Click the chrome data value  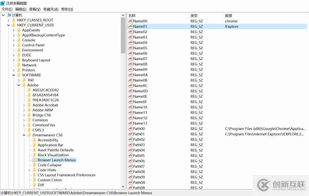[231, 21]
